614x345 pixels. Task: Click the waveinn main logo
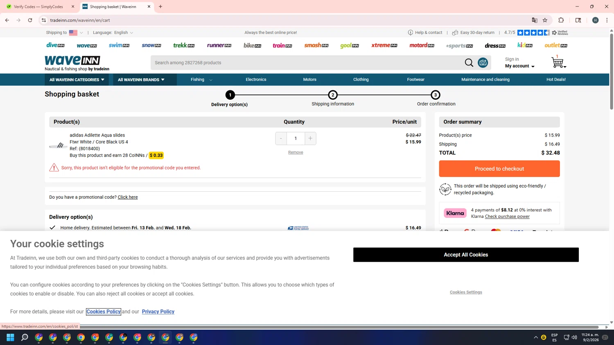pyautogui.click(x=72, y=60)
